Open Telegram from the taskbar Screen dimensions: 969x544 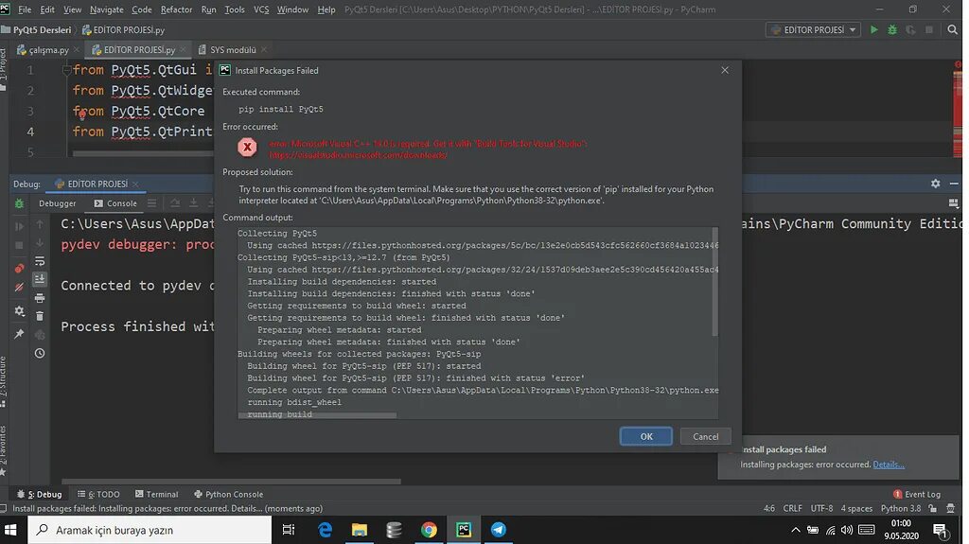pyautogui.click(x=498, y=530)
